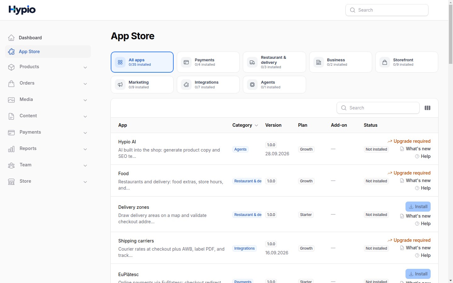The image size is (453, 283).
Task: Toggle column visibility icon beside table search
Action: pyautogui.click(x=428, y=108)
